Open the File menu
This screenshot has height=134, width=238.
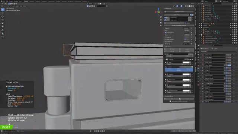4,1
